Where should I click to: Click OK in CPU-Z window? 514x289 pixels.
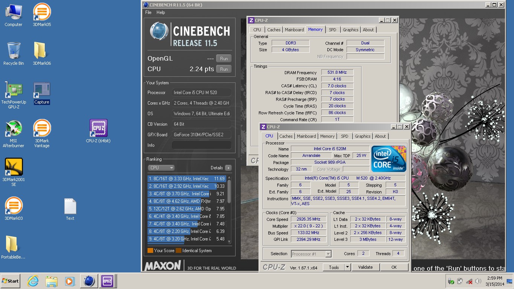394,268
